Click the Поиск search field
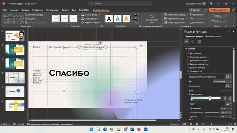The height and width of the screenshot is (133, 237). (x=120, y=3)
